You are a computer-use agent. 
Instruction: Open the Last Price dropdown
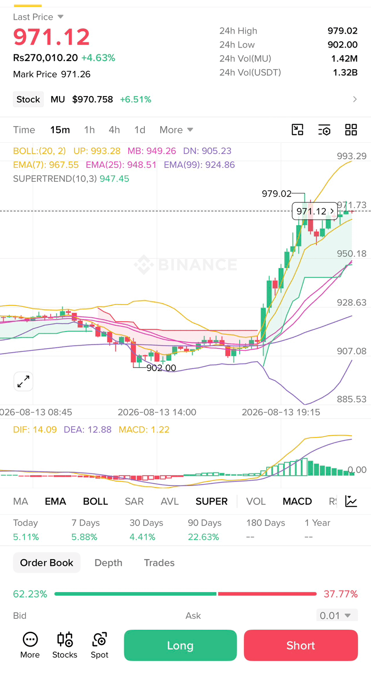(39, 17)
